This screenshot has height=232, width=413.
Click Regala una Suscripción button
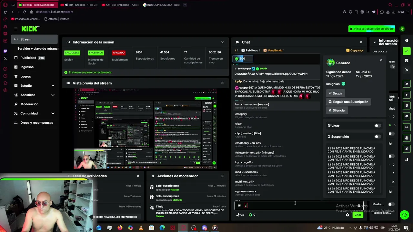pos(348,102)
